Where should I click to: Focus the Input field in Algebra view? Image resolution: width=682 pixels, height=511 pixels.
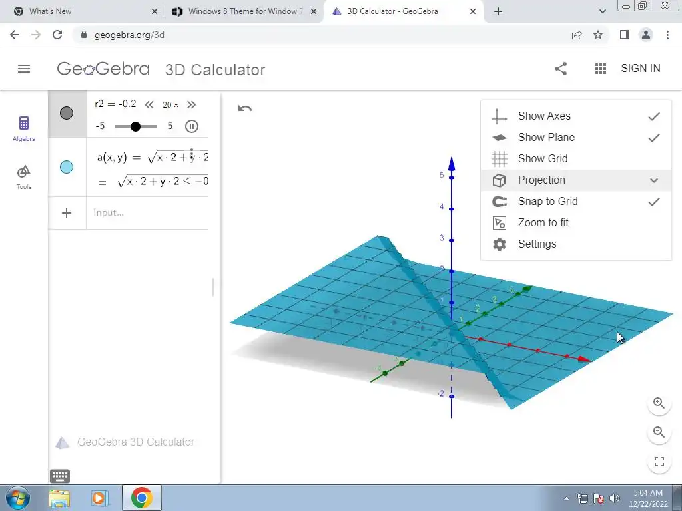(147, 213)
